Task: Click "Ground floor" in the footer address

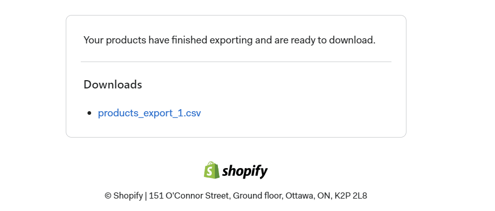Action: click(255, 195)
